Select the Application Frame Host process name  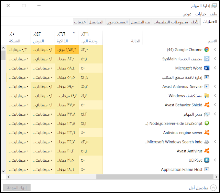[x=181, y=170]
